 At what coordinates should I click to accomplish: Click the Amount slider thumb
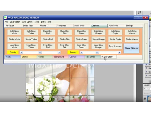[97, 52]
